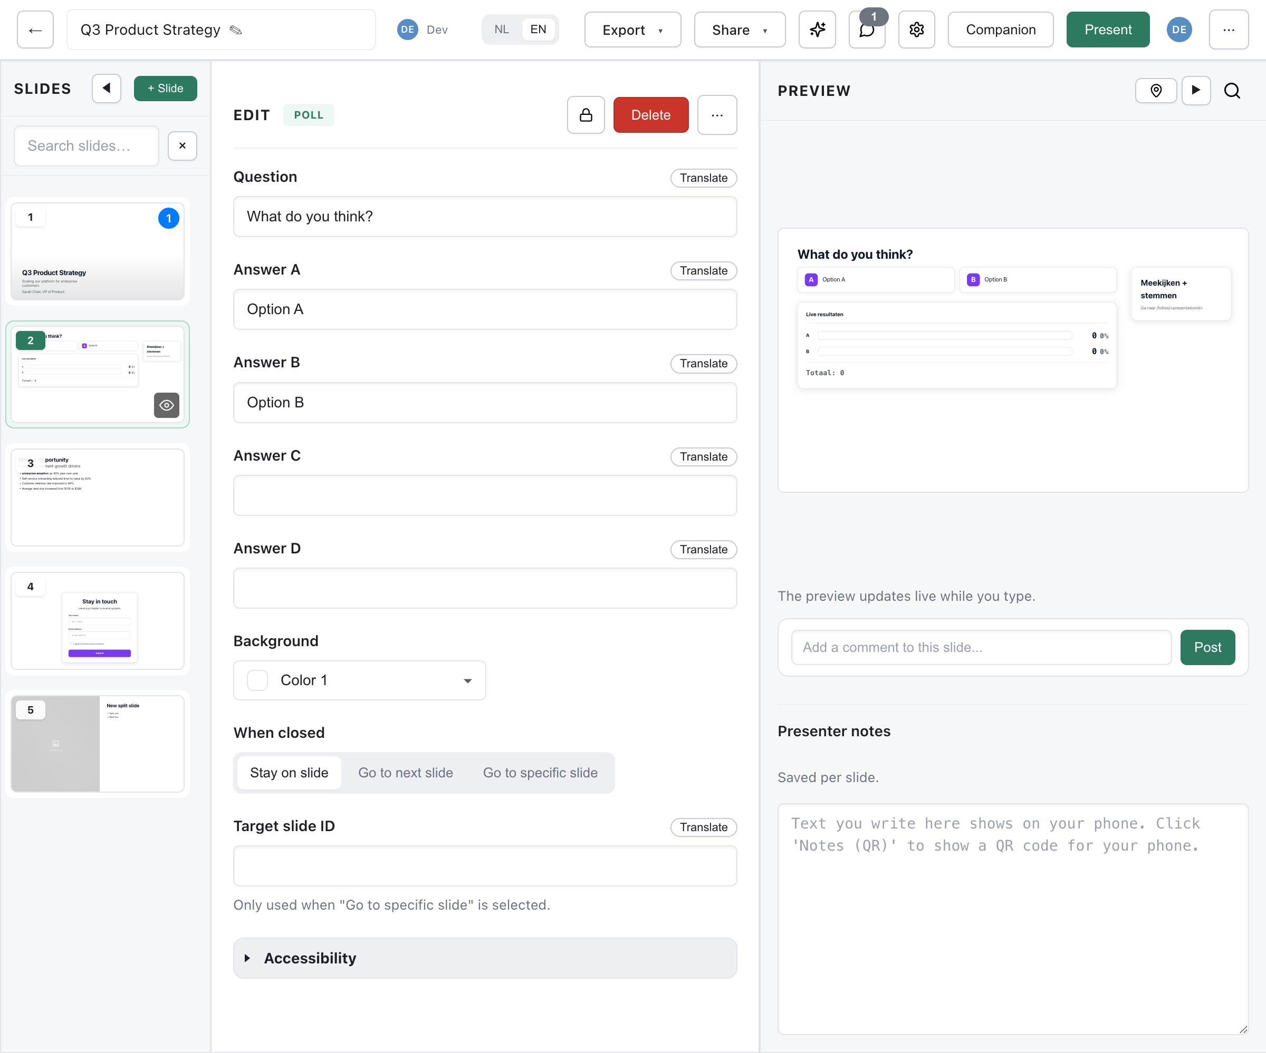Translate Answer A
The width and height of the screenshot is (1266, 1053).
(x=704, y=270)
